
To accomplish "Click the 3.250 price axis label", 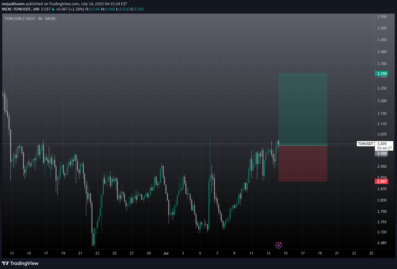I will tap(382, 88).
